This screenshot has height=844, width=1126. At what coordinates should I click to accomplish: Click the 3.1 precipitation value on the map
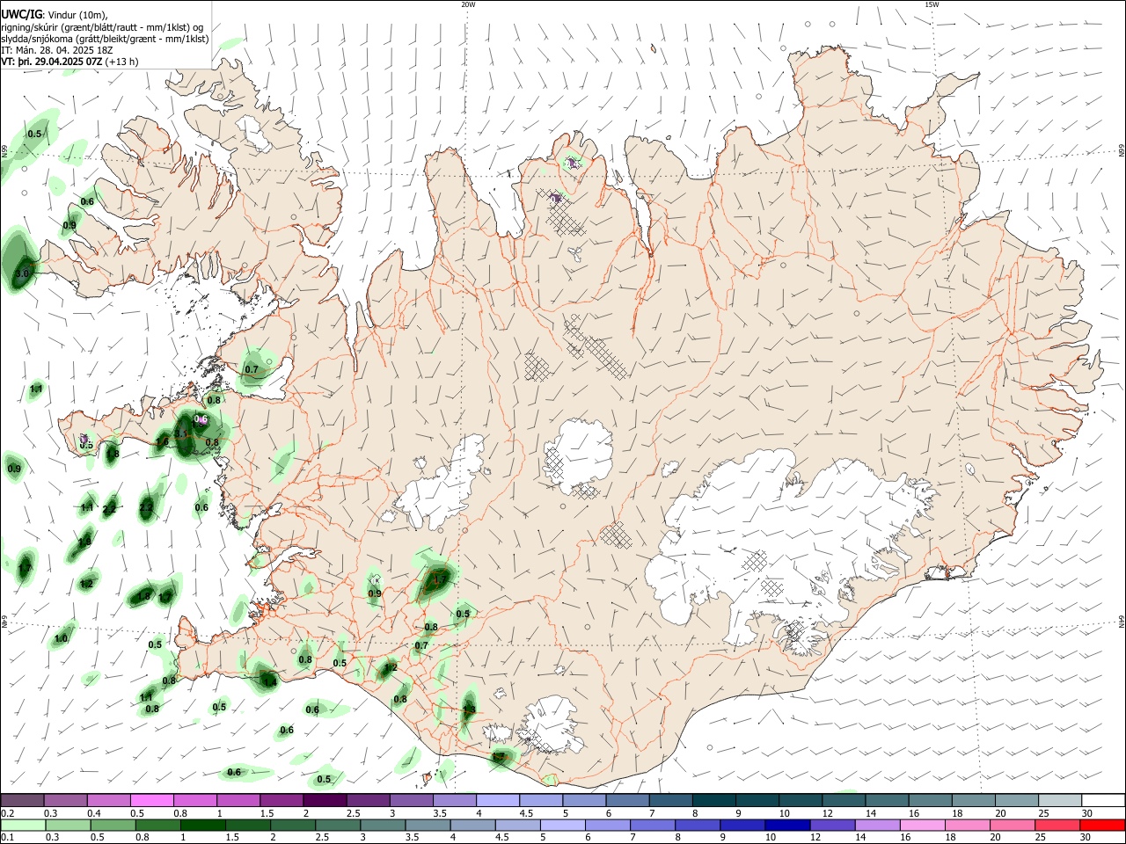(x=181, y=433)
